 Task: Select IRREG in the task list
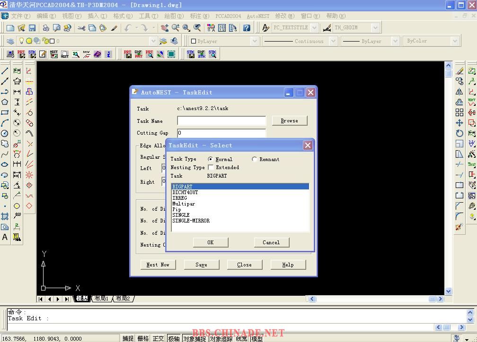tap(180, 198)
